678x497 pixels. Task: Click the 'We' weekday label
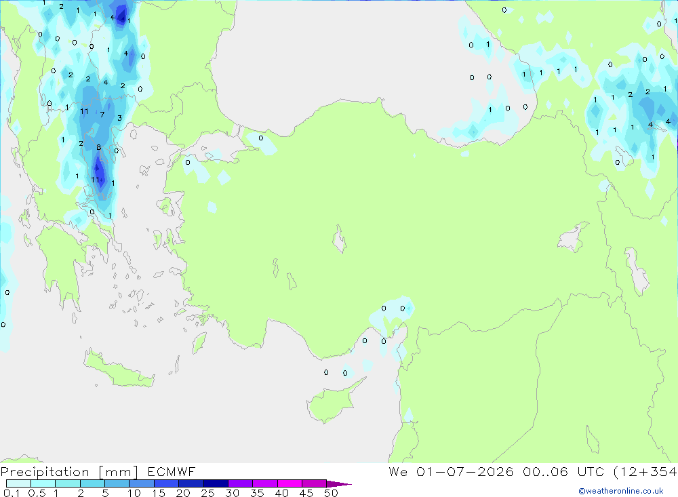[x=398, y=472]
